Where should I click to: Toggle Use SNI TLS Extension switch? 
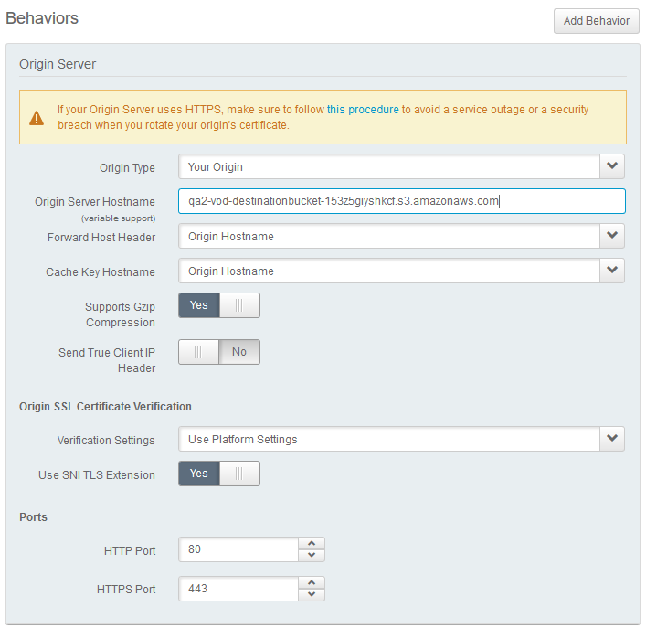click(x=219, y=474)
